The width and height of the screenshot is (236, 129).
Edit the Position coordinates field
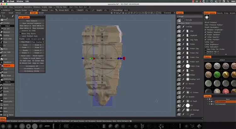33,39
